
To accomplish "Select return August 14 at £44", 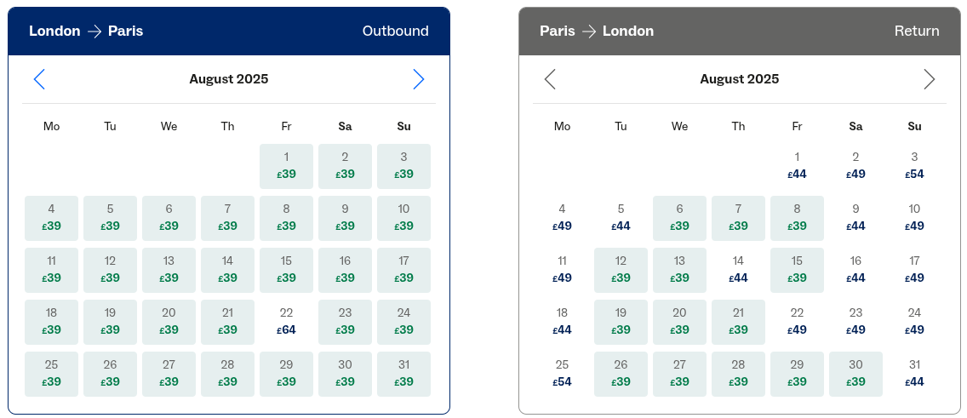I will point(738,270).
